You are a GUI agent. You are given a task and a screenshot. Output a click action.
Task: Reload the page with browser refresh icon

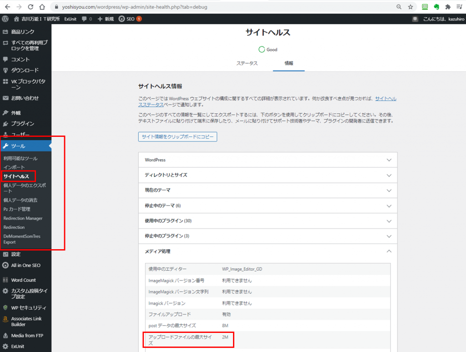30,7
